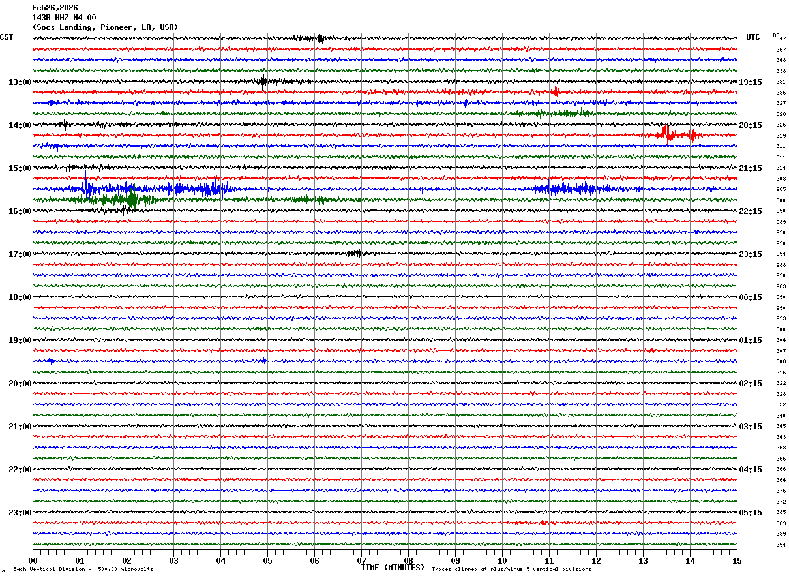The width and height of the screenshot is (789, 578).
Task: Select the 16:00 CST time label
Action: click(20, 211)
